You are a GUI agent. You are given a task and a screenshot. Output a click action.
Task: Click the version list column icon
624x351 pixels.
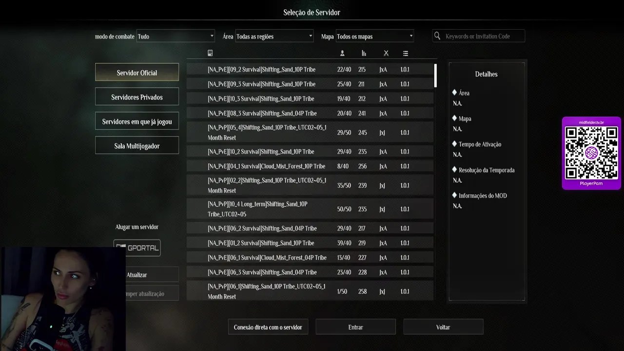click(406, 53)
